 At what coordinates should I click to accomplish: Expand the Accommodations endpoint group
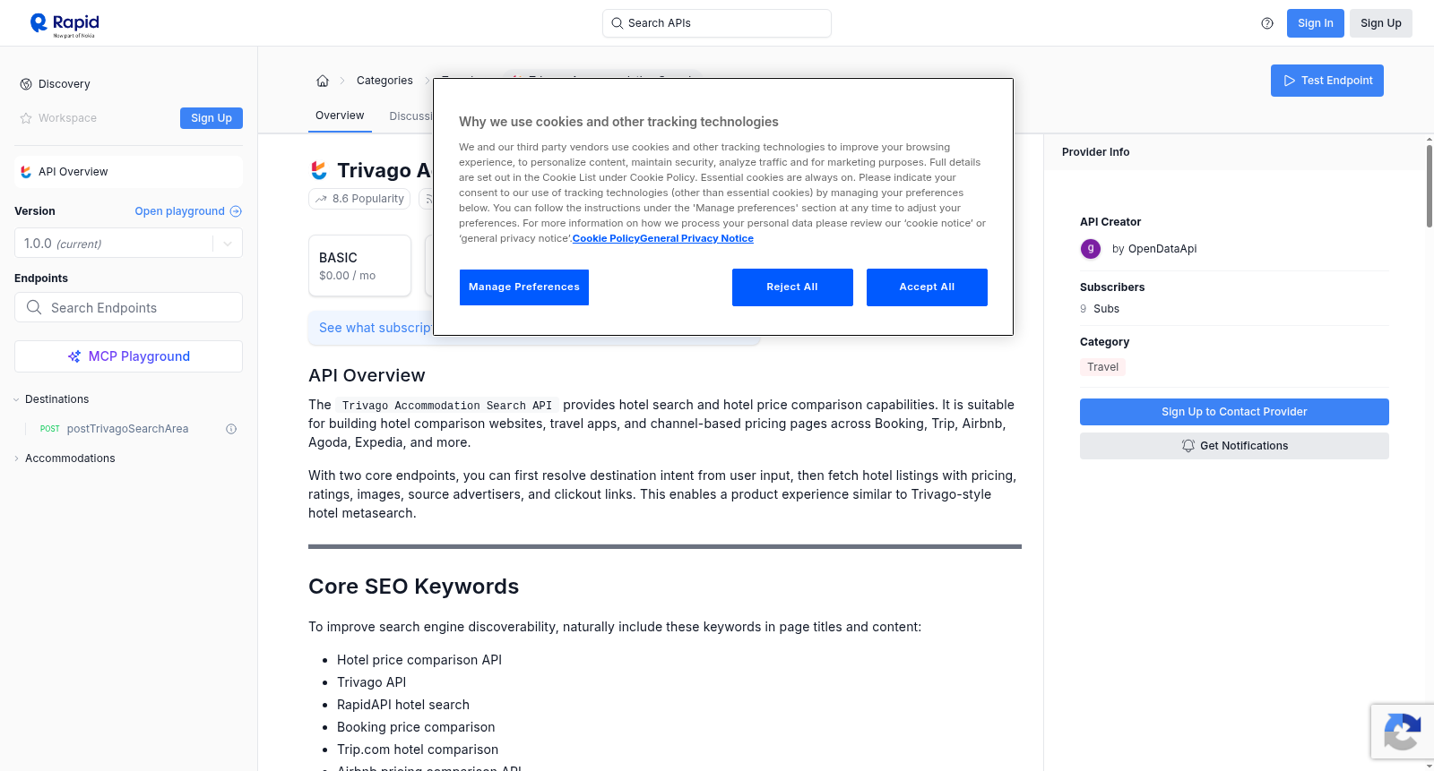(x=17, y=458)
